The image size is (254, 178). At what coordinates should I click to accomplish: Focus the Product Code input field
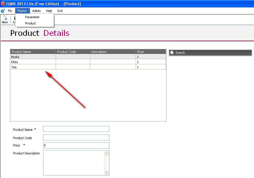[x=76, y=138]
